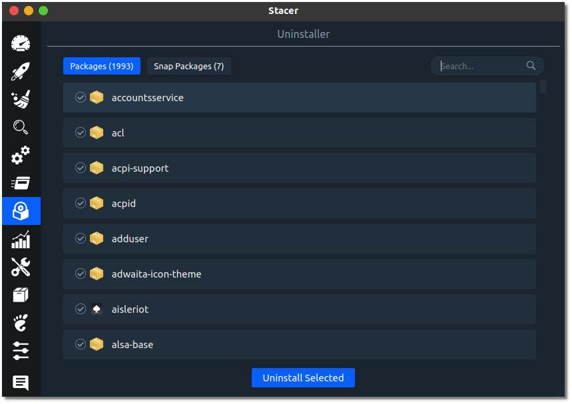
Task: Open System Cleaner broom icon
Action: coord(21,100)
